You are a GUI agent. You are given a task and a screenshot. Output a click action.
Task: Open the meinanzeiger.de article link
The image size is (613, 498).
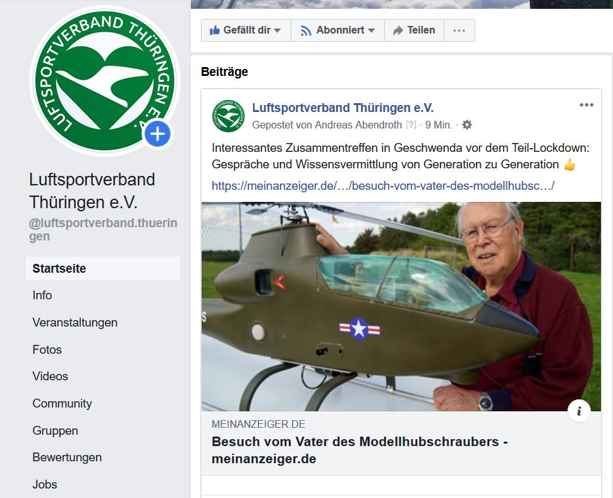pos(383,185)
